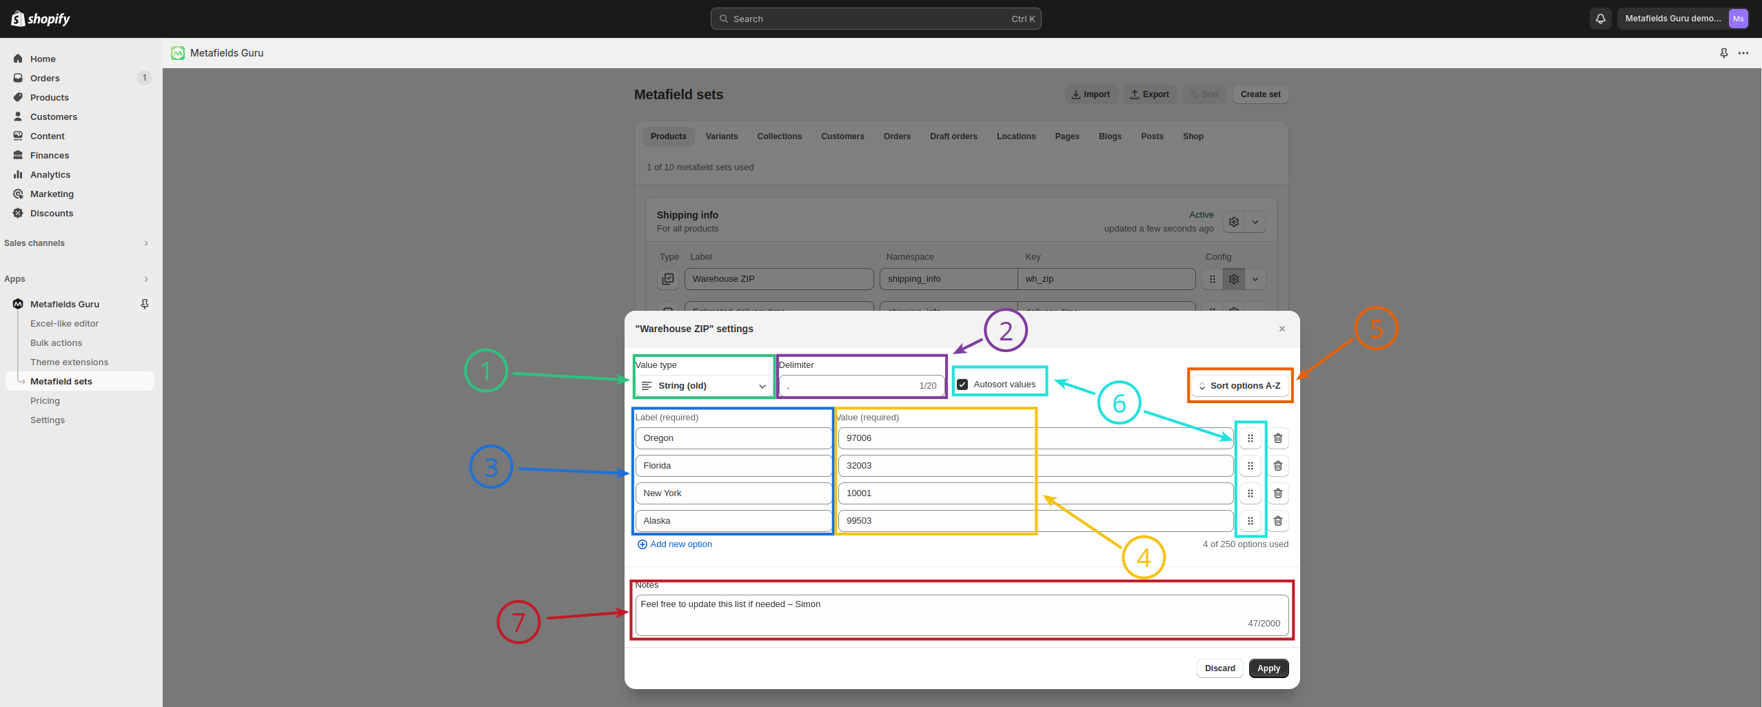Screen dimensions: 1762x707
Task: Open the Value type dropdown
Action: pyautogui.click(x=704, y=386)
